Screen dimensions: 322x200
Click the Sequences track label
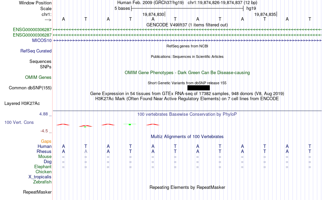click(40, 61)
